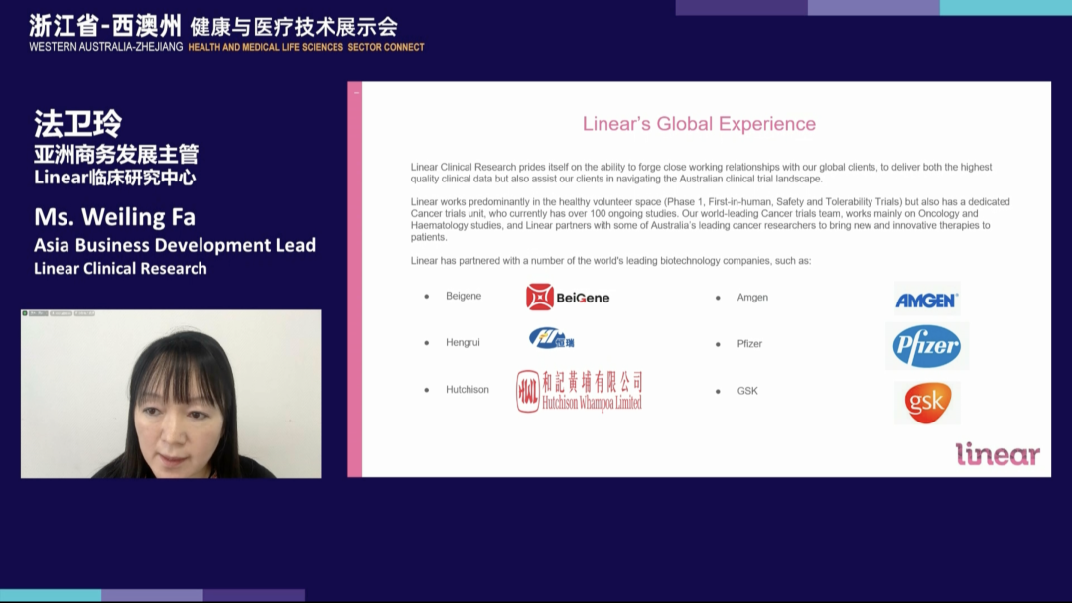Select the "Beigene" bullet text

[464, 296]
